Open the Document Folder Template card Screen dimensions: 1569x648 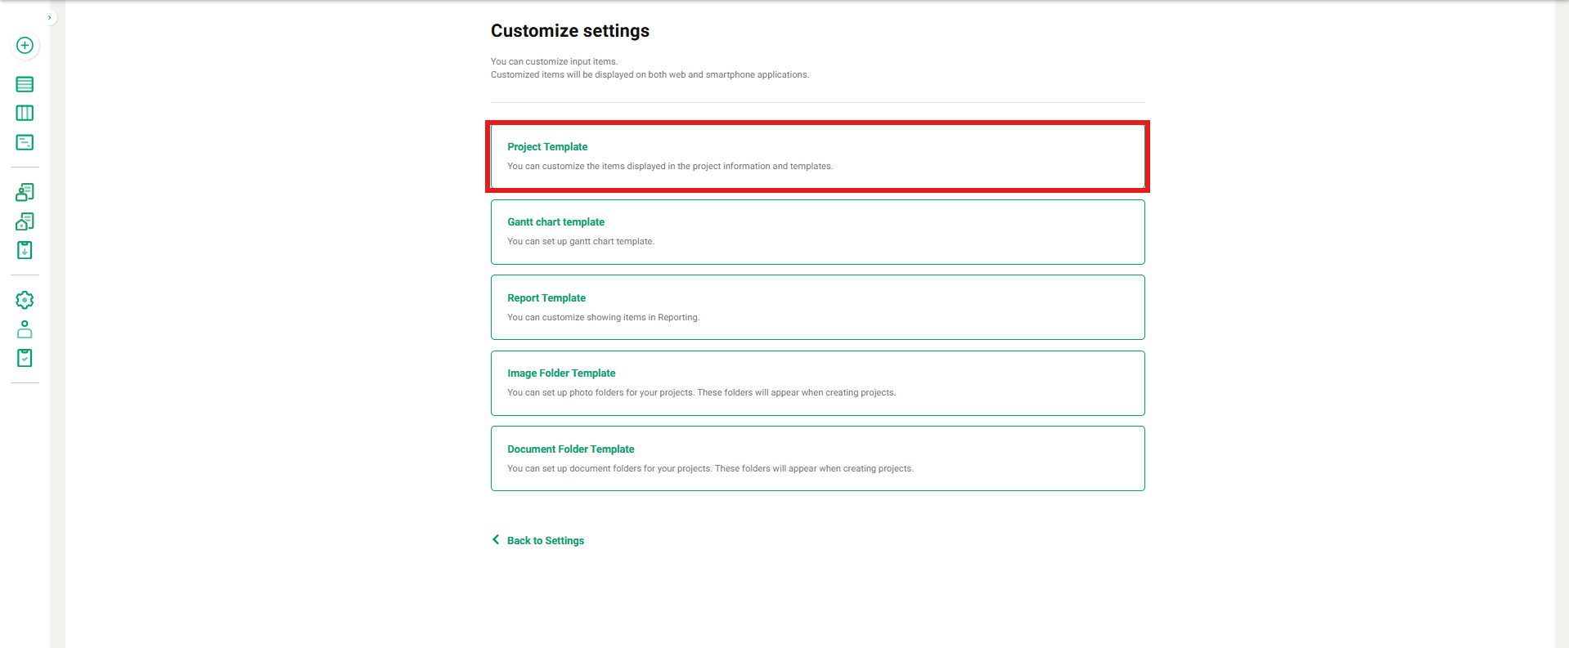click(x=817, y=458)
